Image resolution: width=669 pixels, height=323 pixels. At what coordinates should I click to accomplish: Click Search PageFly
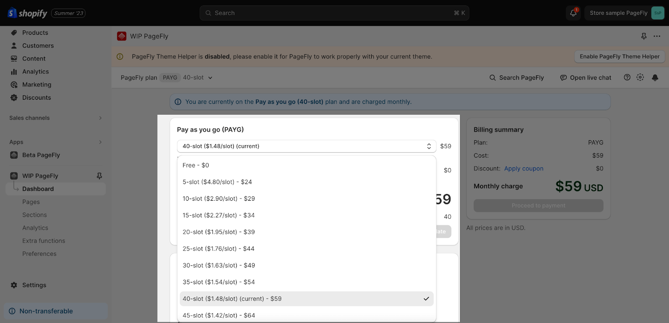pos(516,78)
